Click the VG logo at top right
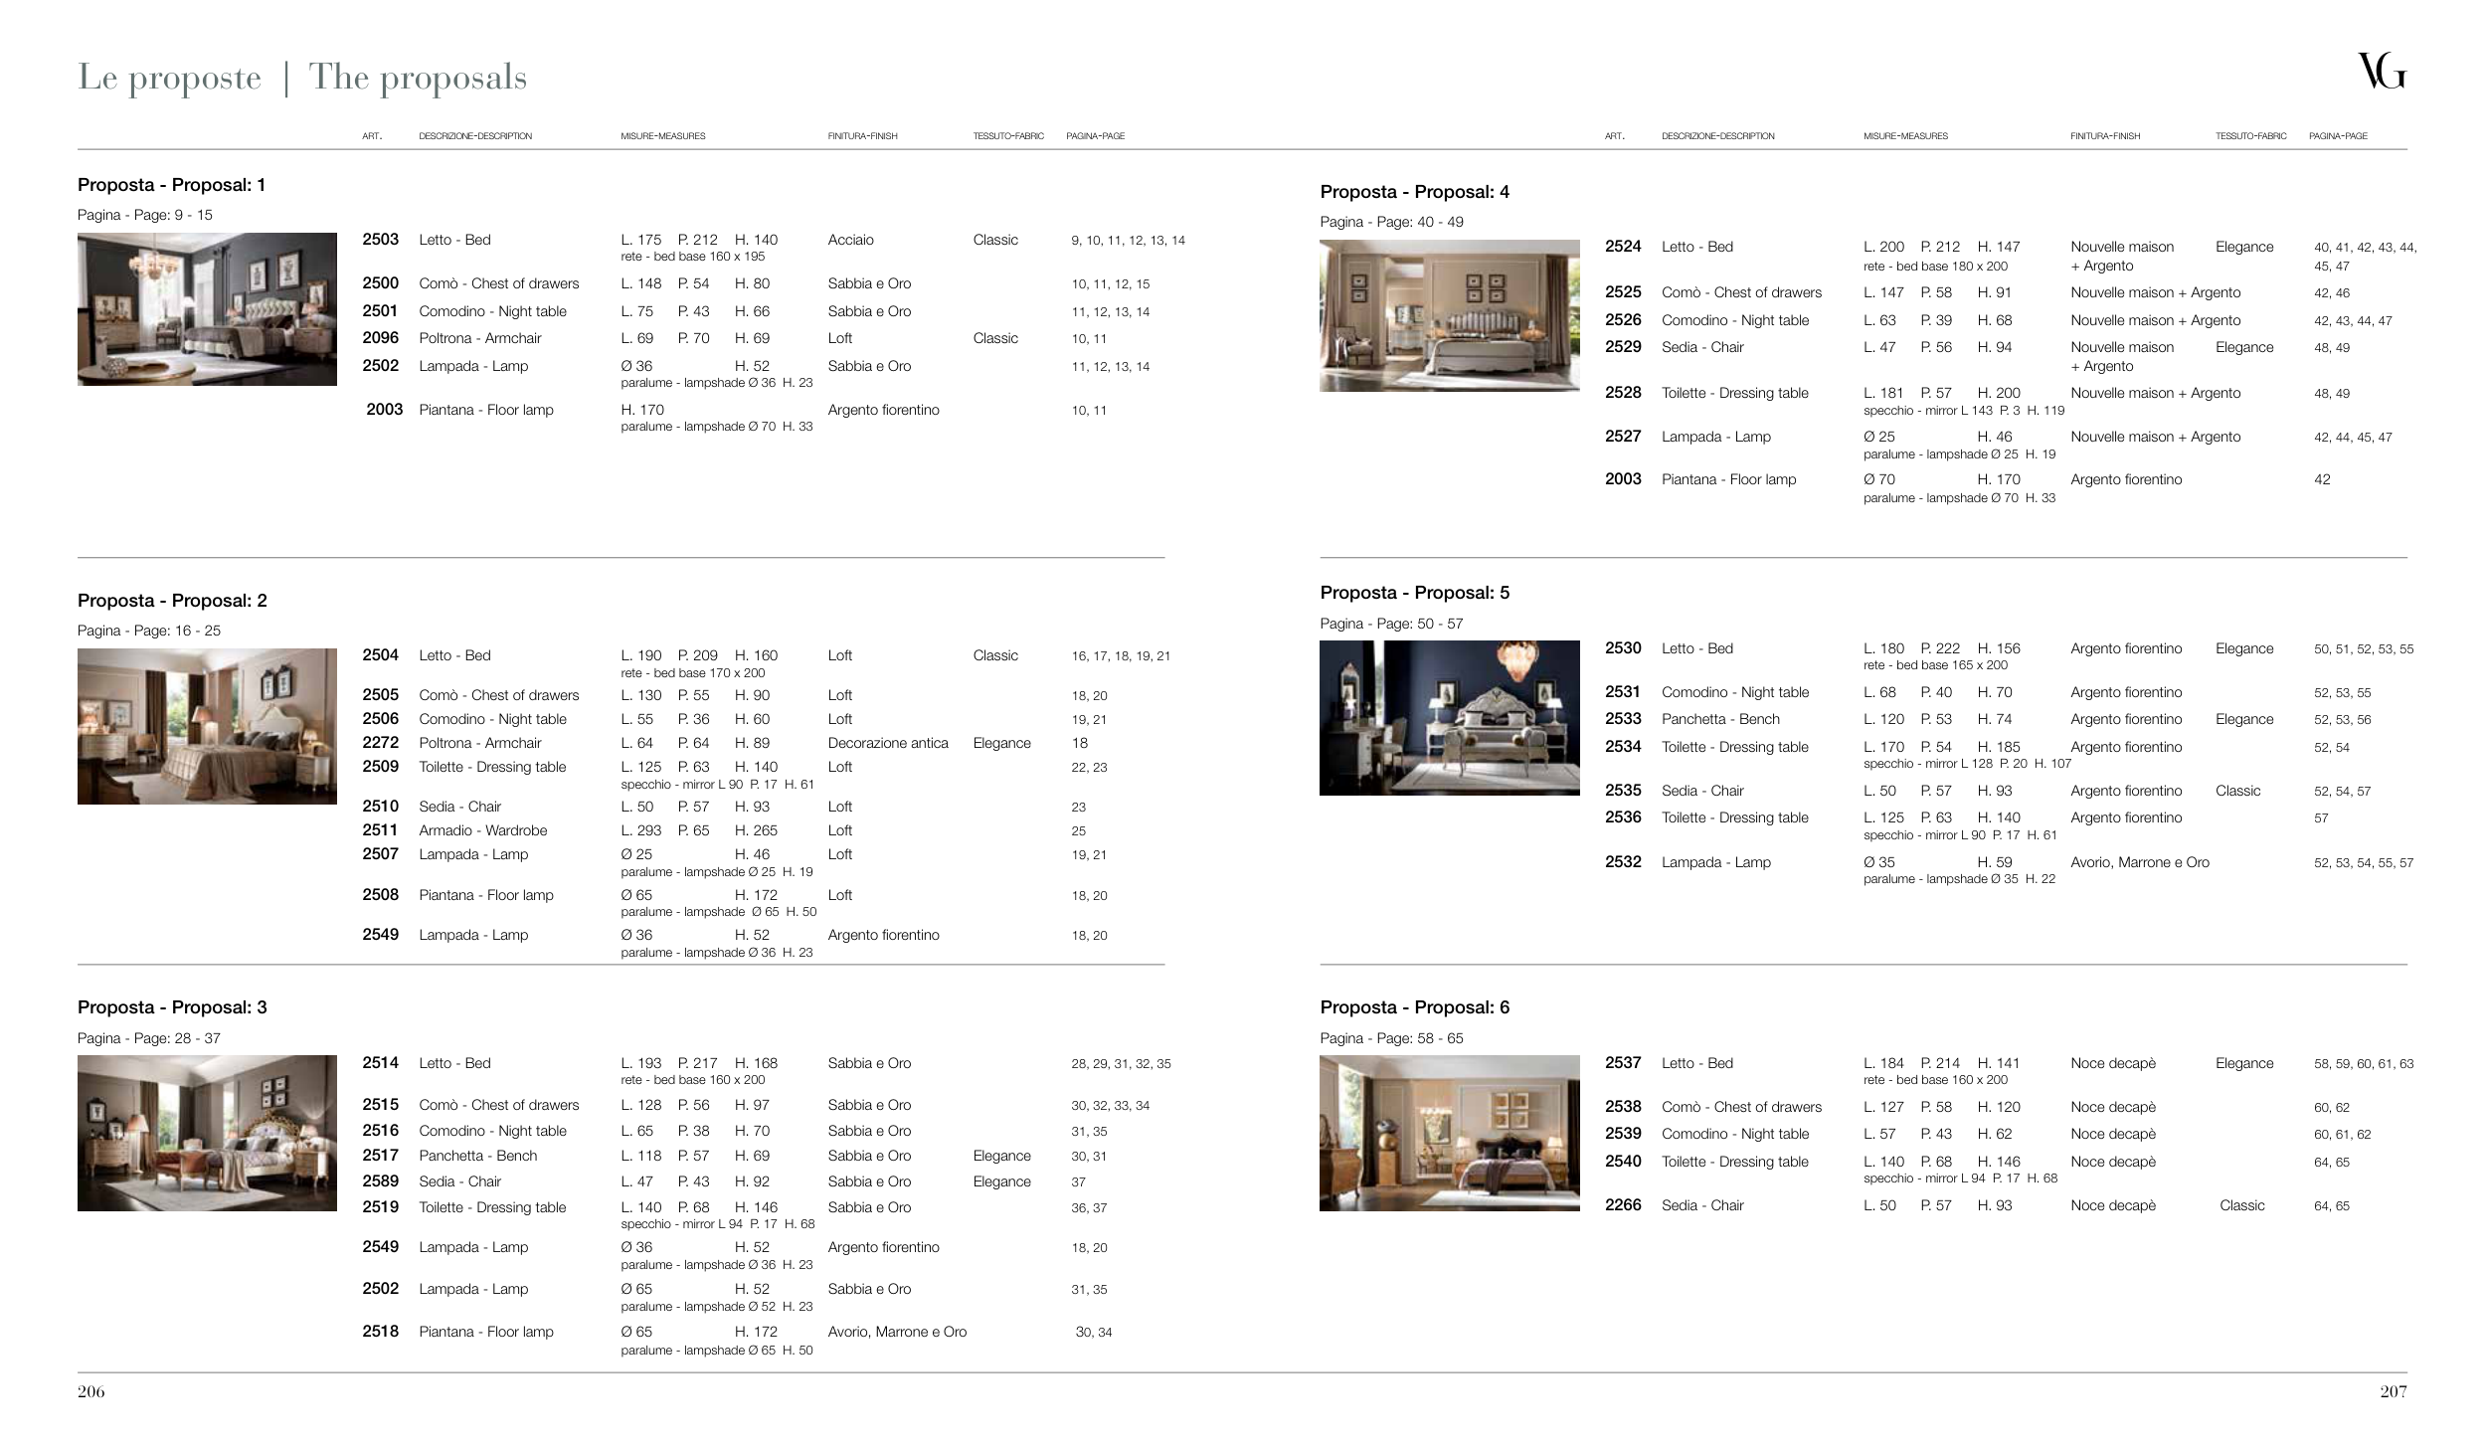This screenshot has width=2486, height=1450. 2381,73
